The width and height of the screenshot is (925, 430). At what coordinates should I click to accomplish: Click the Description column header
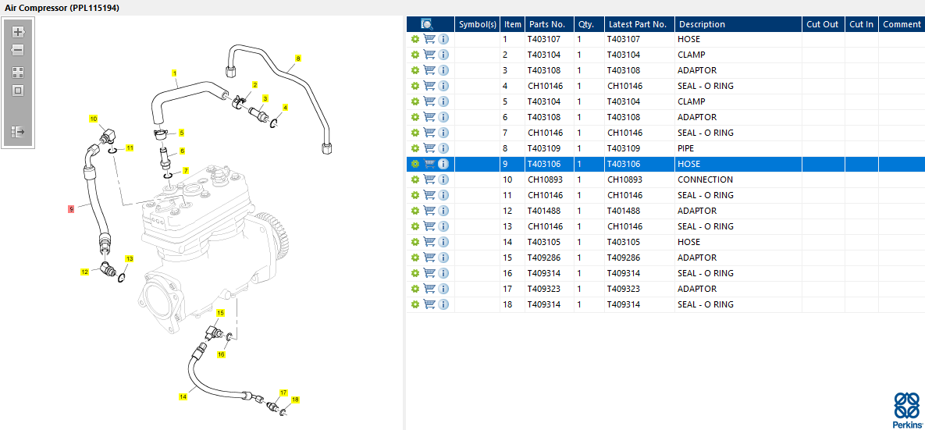738,24
